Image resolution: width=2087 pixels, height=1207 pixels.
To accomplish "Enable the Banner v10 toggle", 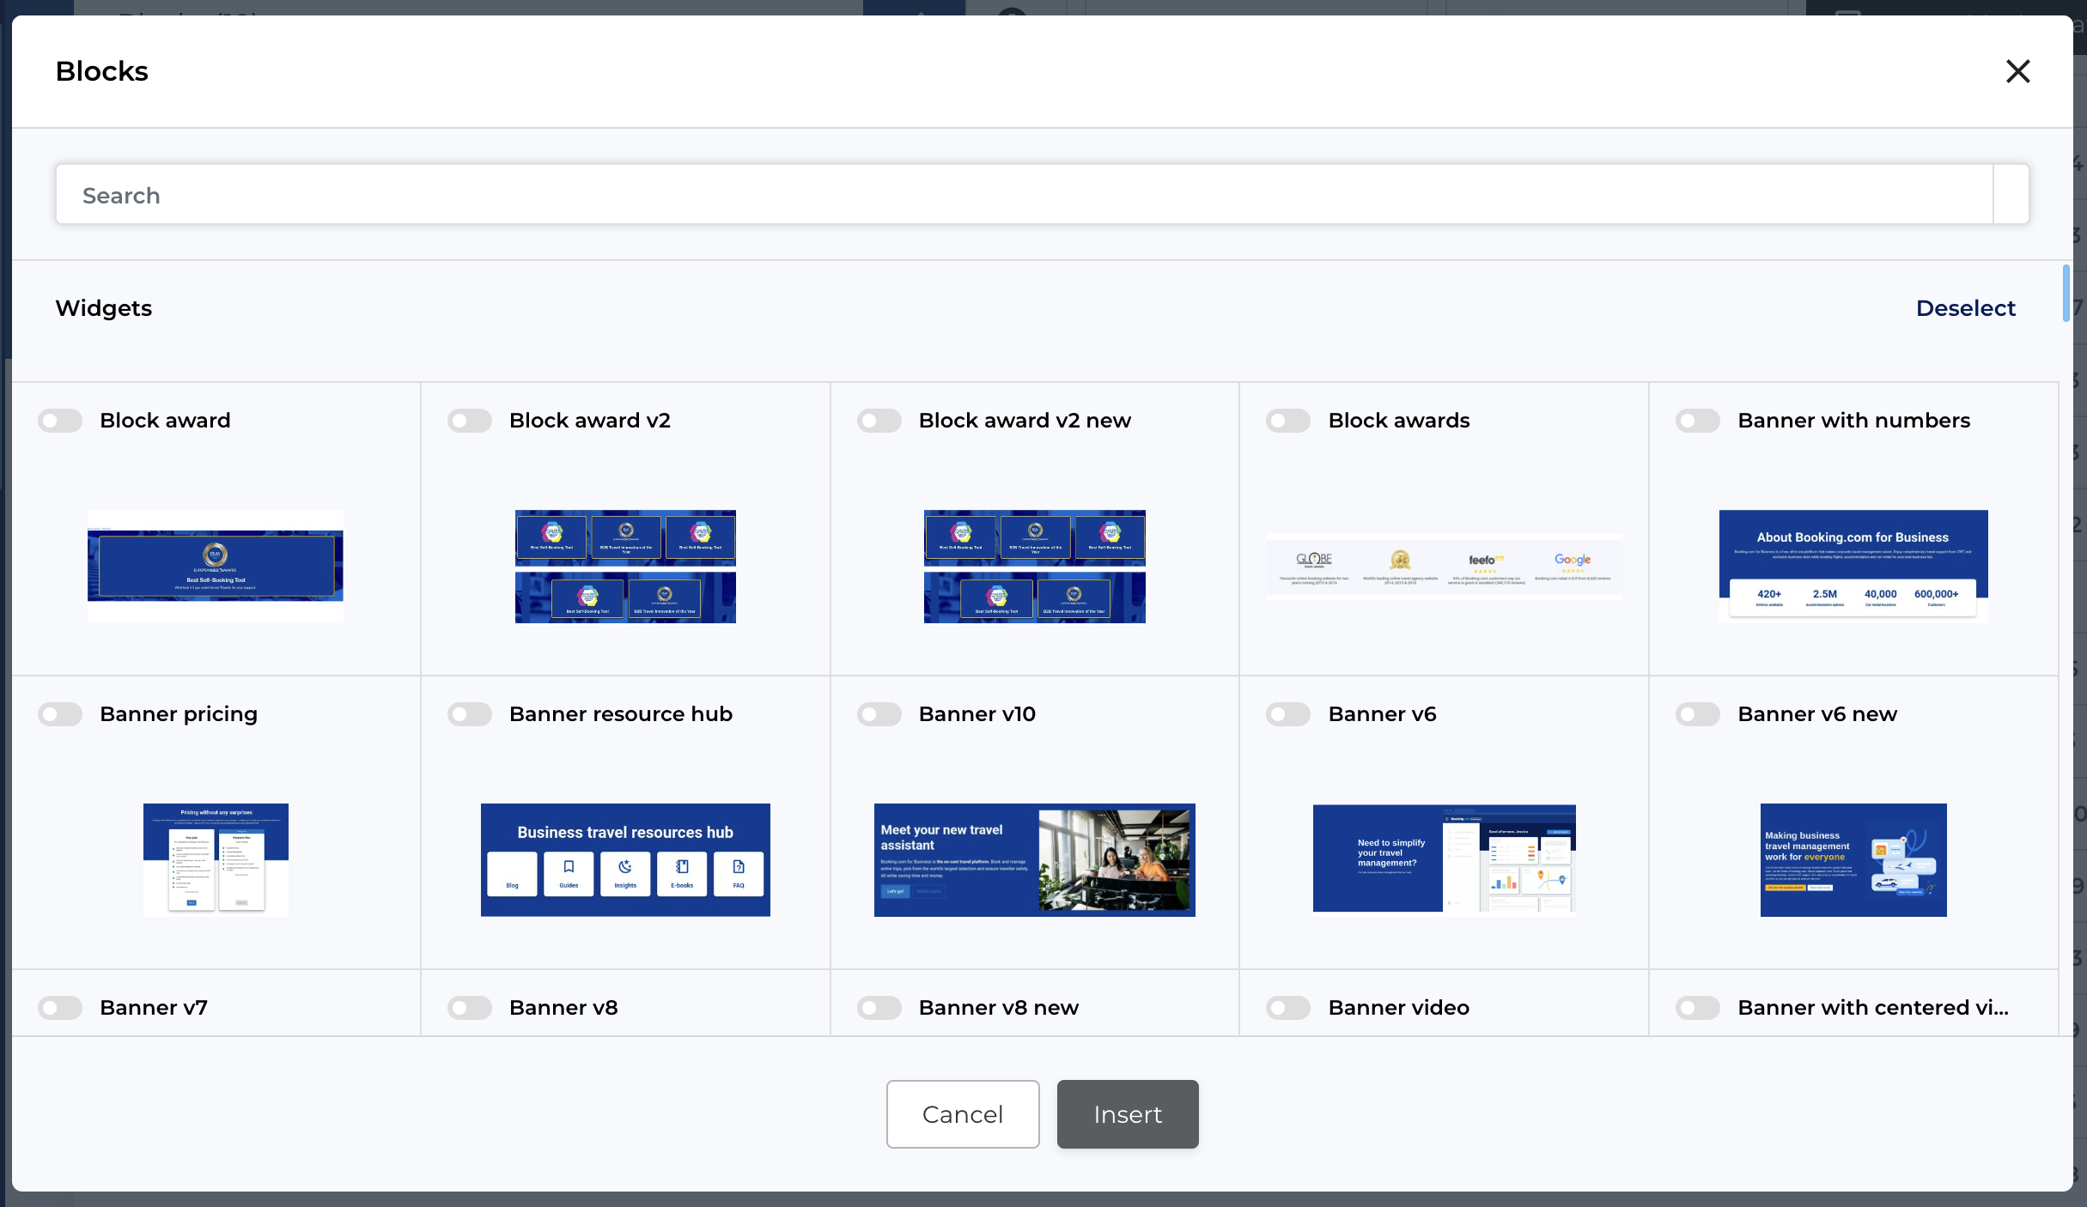I will [879, 713].
